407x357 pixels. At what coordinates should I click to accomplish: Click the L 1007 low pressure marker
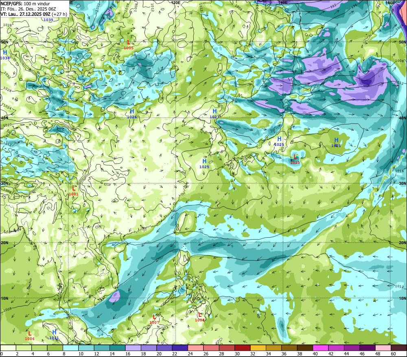tap(154, 320)
